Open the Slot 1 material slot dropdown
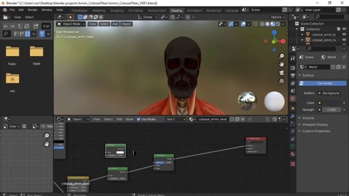Viewport: 349px width, 196px height. (176, 119)
